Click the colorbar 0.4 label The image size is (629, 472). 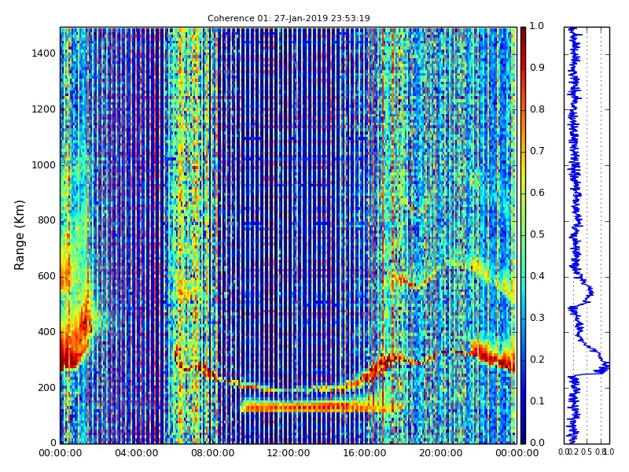537,276
